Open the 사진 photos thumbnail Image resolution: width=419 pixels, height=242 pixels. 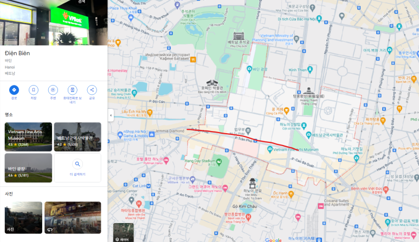[23, 218]
